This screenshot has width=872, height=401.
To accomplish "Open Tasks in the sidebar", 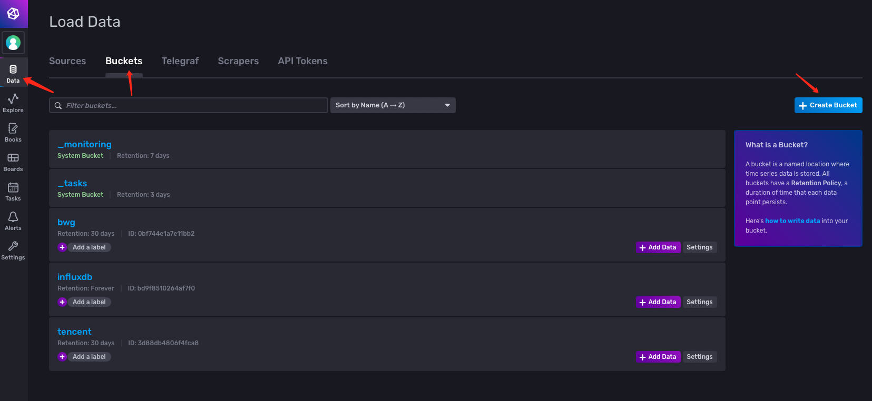I will pos(13,192).
